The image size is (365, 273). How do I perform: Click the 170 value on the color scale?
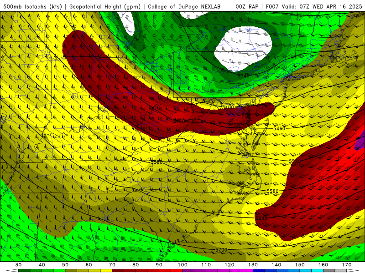click(x=347, y=265)
